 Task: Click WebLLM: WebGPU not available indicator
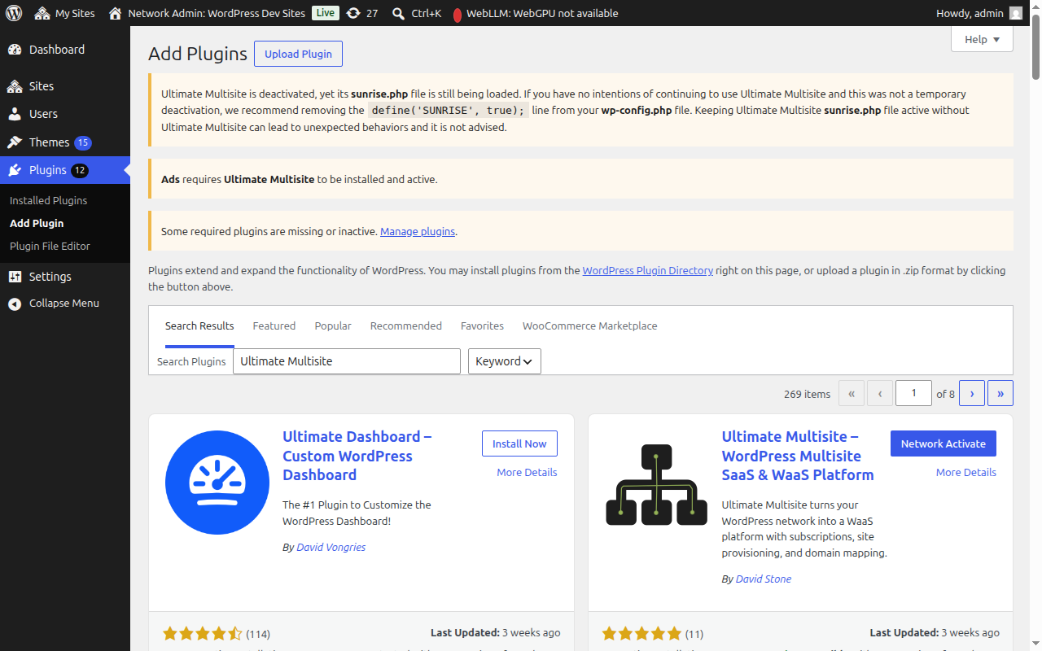[x=535, y=13]
